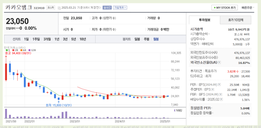The height and width of the screenshot is (128, 261).
Task: Click the 시가총액 value 10조 9,943억원
Action: point(239,29)
